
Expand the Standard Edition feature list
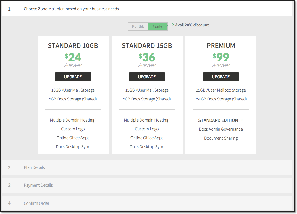point(242,120)
